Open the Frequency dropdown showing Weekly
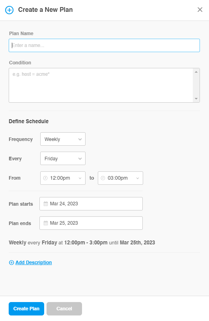This screenshot has width=209, height=321. tap(63, 139)
